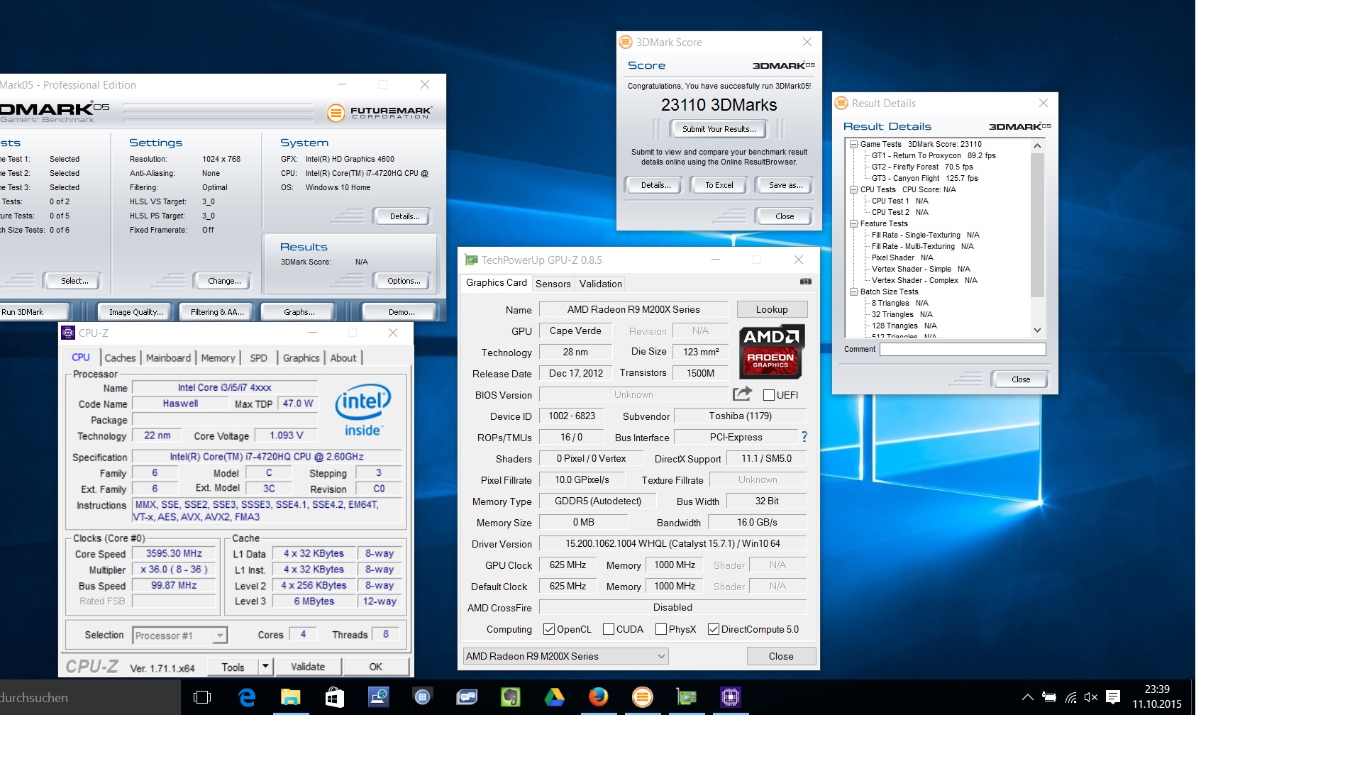Click the Graphs button in 3DMark05
This screenshot has width=1362, height=766.
click(299, 312)
